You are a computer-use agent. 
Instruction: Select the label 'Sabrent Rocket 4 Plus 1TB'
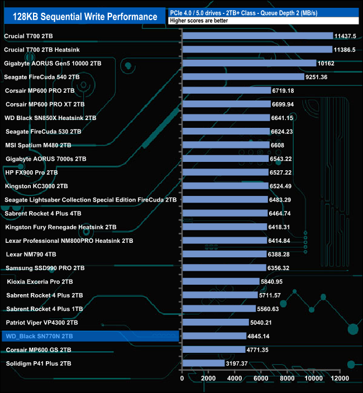[45, 309]
